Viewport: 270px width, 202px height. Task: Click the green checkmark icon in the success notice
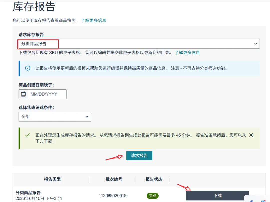tap(28, 135)
